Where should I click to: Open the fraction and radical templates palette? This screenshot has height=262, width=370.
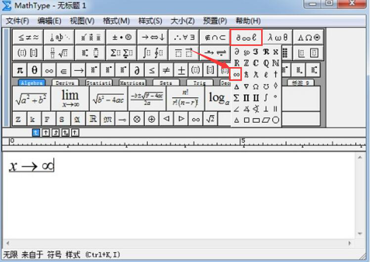pyautogui.click(x=59, y=53)
